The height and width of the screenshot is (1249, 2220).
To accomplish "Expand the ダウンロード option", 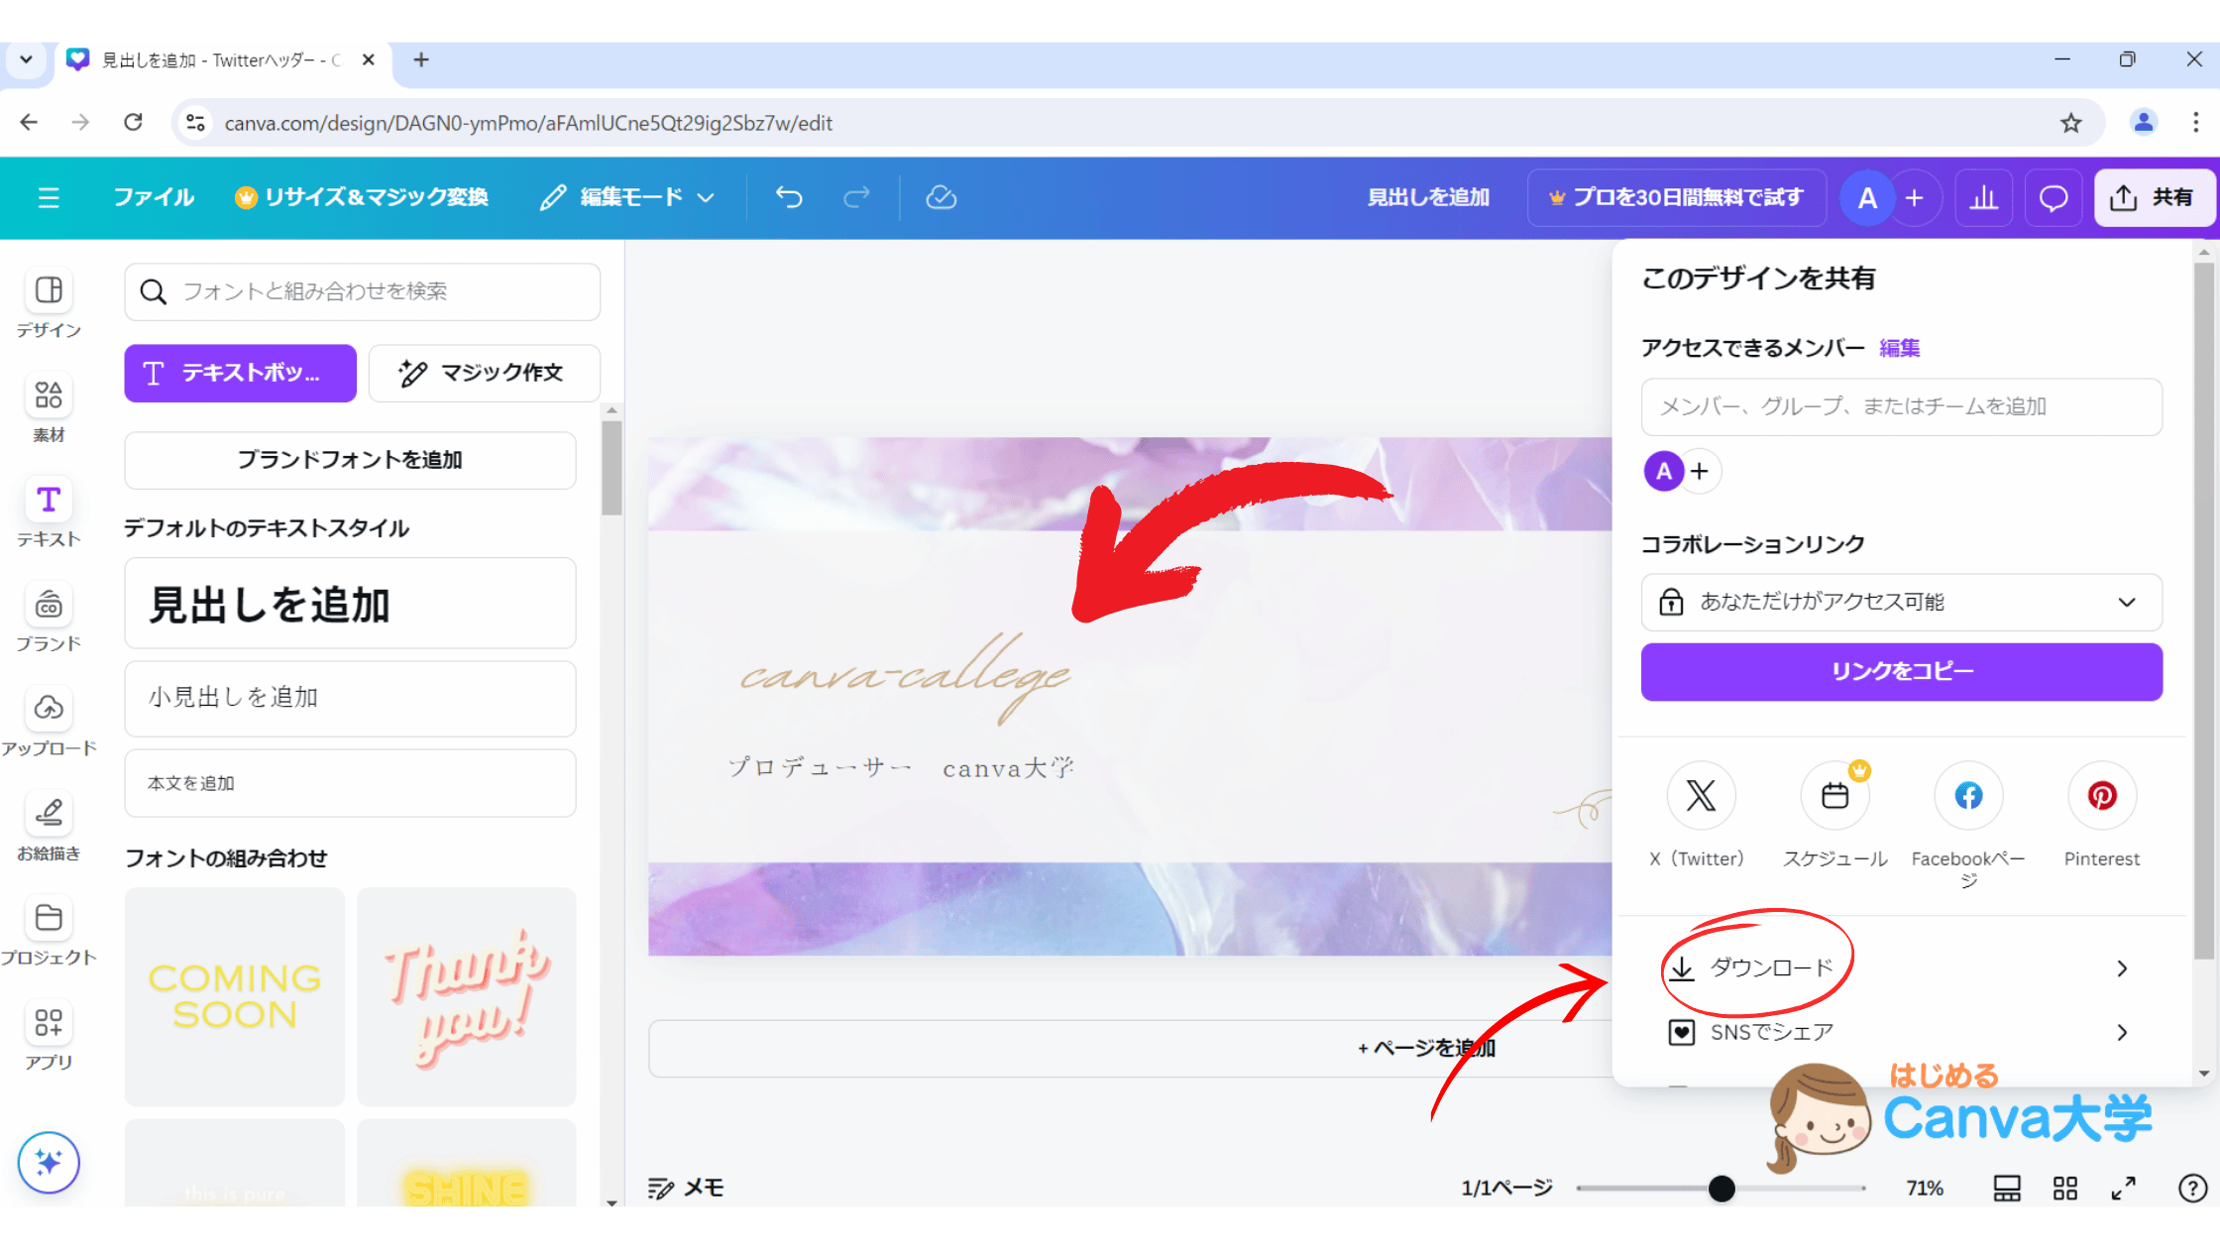I will (x=1901, y=967).
